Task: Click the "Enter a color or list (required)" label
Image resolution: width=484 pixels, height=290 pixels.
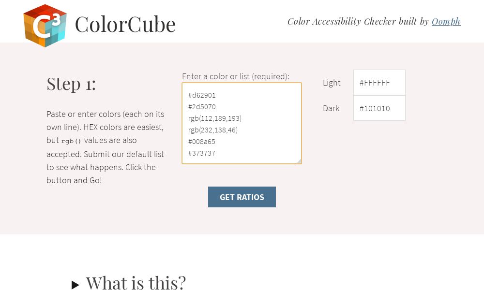Action: (236, 76)
